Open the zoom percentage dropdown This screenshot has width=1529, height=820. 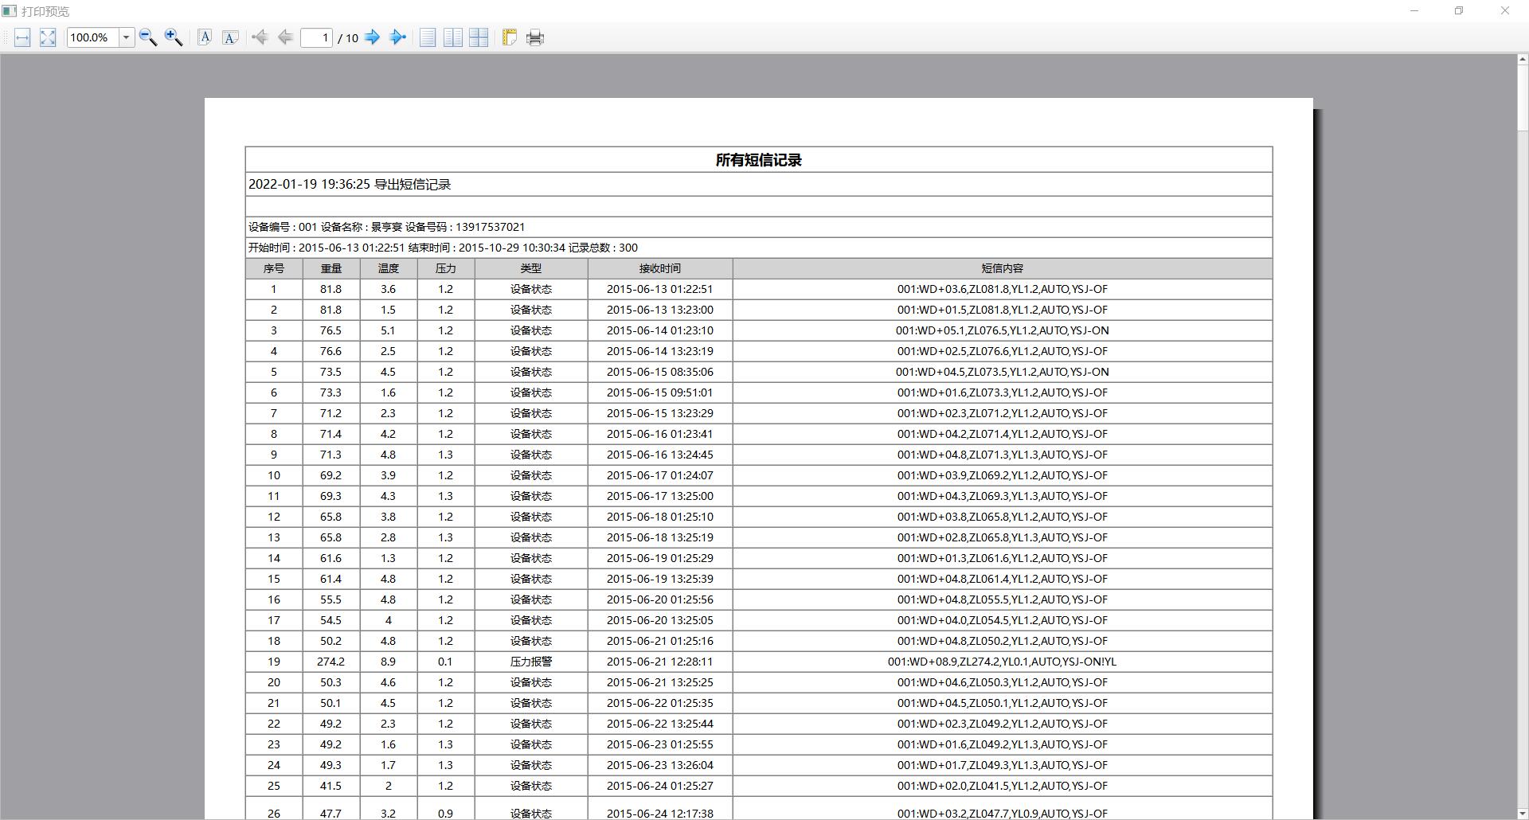click(126, 37)
